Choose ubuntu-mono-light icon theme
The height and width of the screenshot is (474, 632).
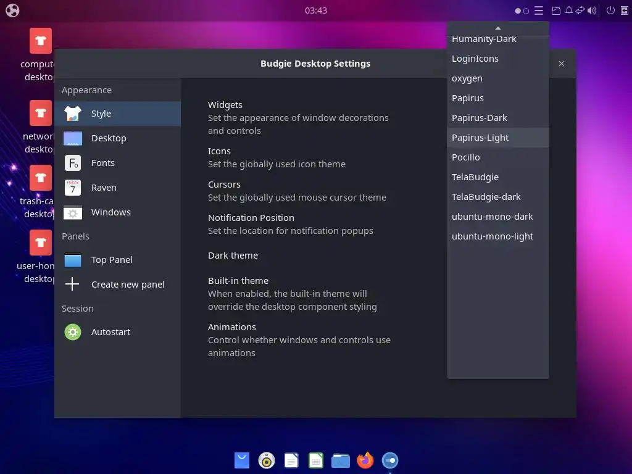(x=498, y=236)
